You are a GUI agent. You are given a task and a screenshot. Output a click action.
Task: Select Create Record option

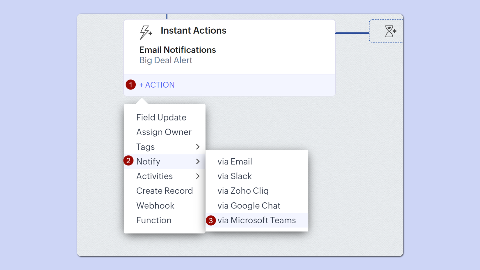164,191
